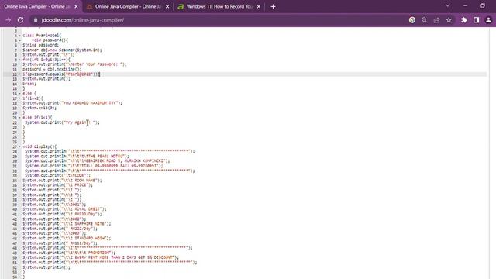
Task: Click the "ROOM NAME" print line
Action: pyautogui.click(x=62, y=181)
